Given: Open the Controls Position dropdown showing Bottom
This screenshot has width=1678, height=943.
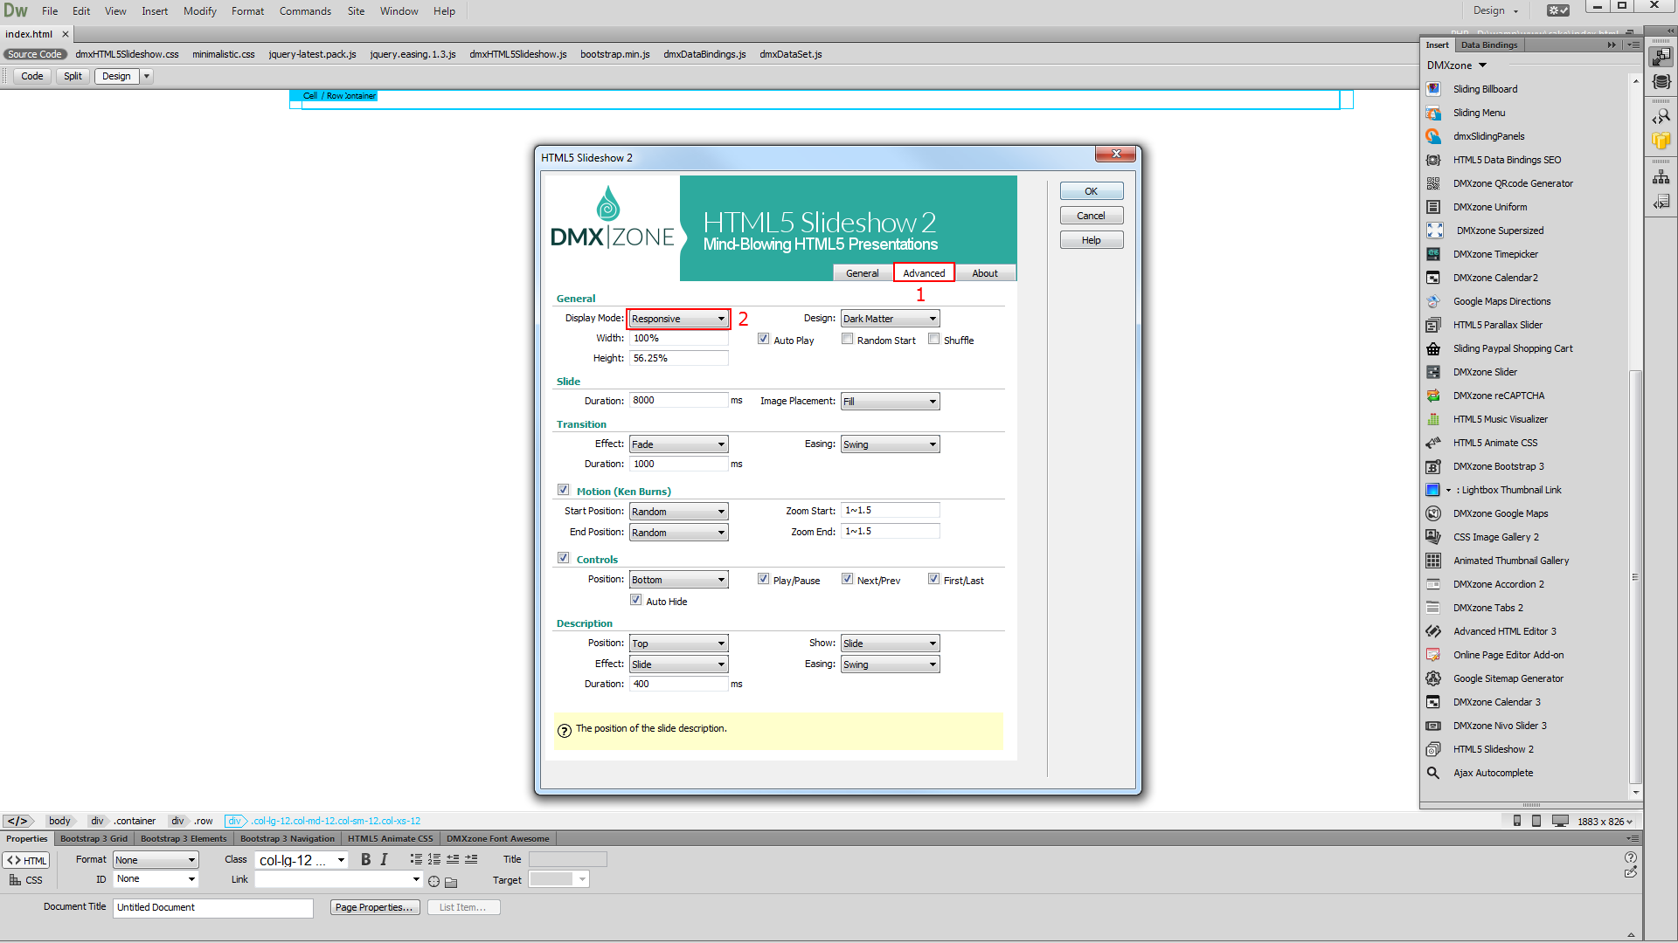Looking at the screenshot, I should [x=678, y=580].
